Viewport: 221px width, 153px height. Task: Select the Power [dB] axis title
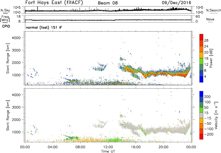coord(211,58)
